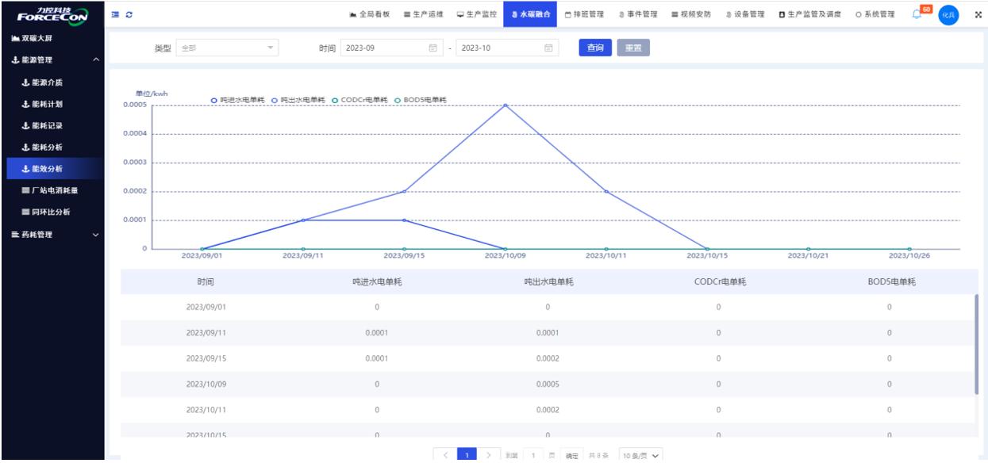Toggle BOD5电单耗 series in chart legend
The height and width of the screenshot is (463, 988).
coord(420,99)
